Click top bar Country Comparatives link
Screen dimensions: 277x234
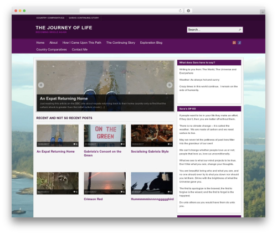pyautogui.click(x=50, y=18)
